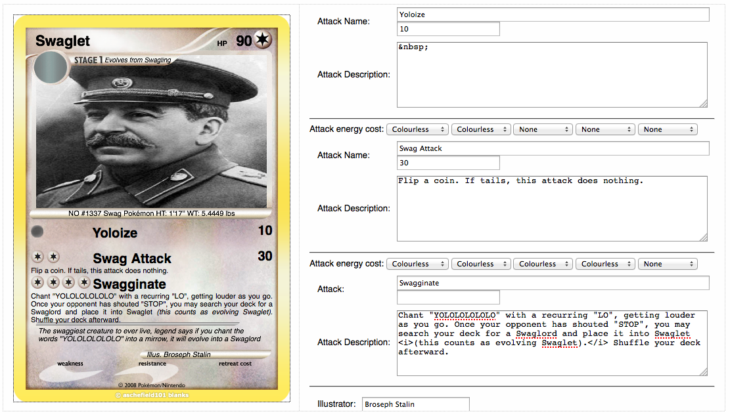Click the 'Swagginate' title on card

[x=129, y=284]
